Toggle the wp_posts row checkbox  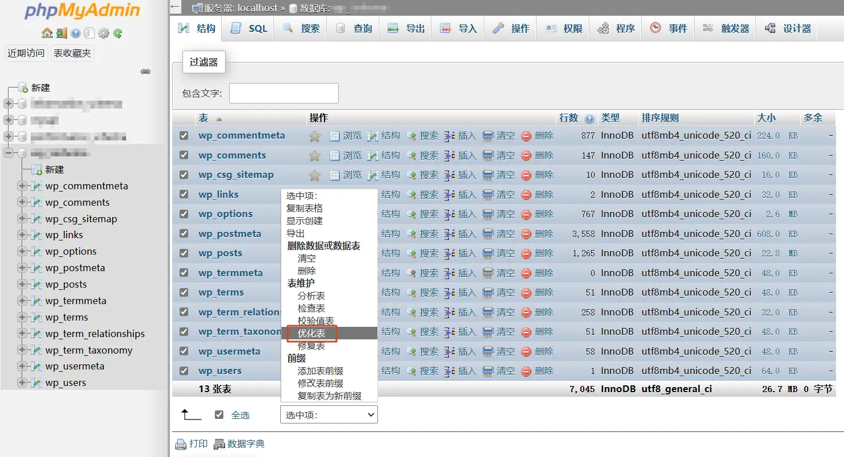[x=184, y=253]
